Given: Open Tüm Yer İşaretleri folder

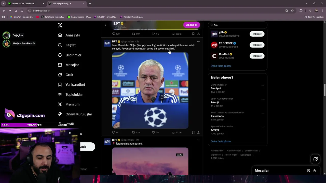Looking at the screenshot, I should pos(314,17).
